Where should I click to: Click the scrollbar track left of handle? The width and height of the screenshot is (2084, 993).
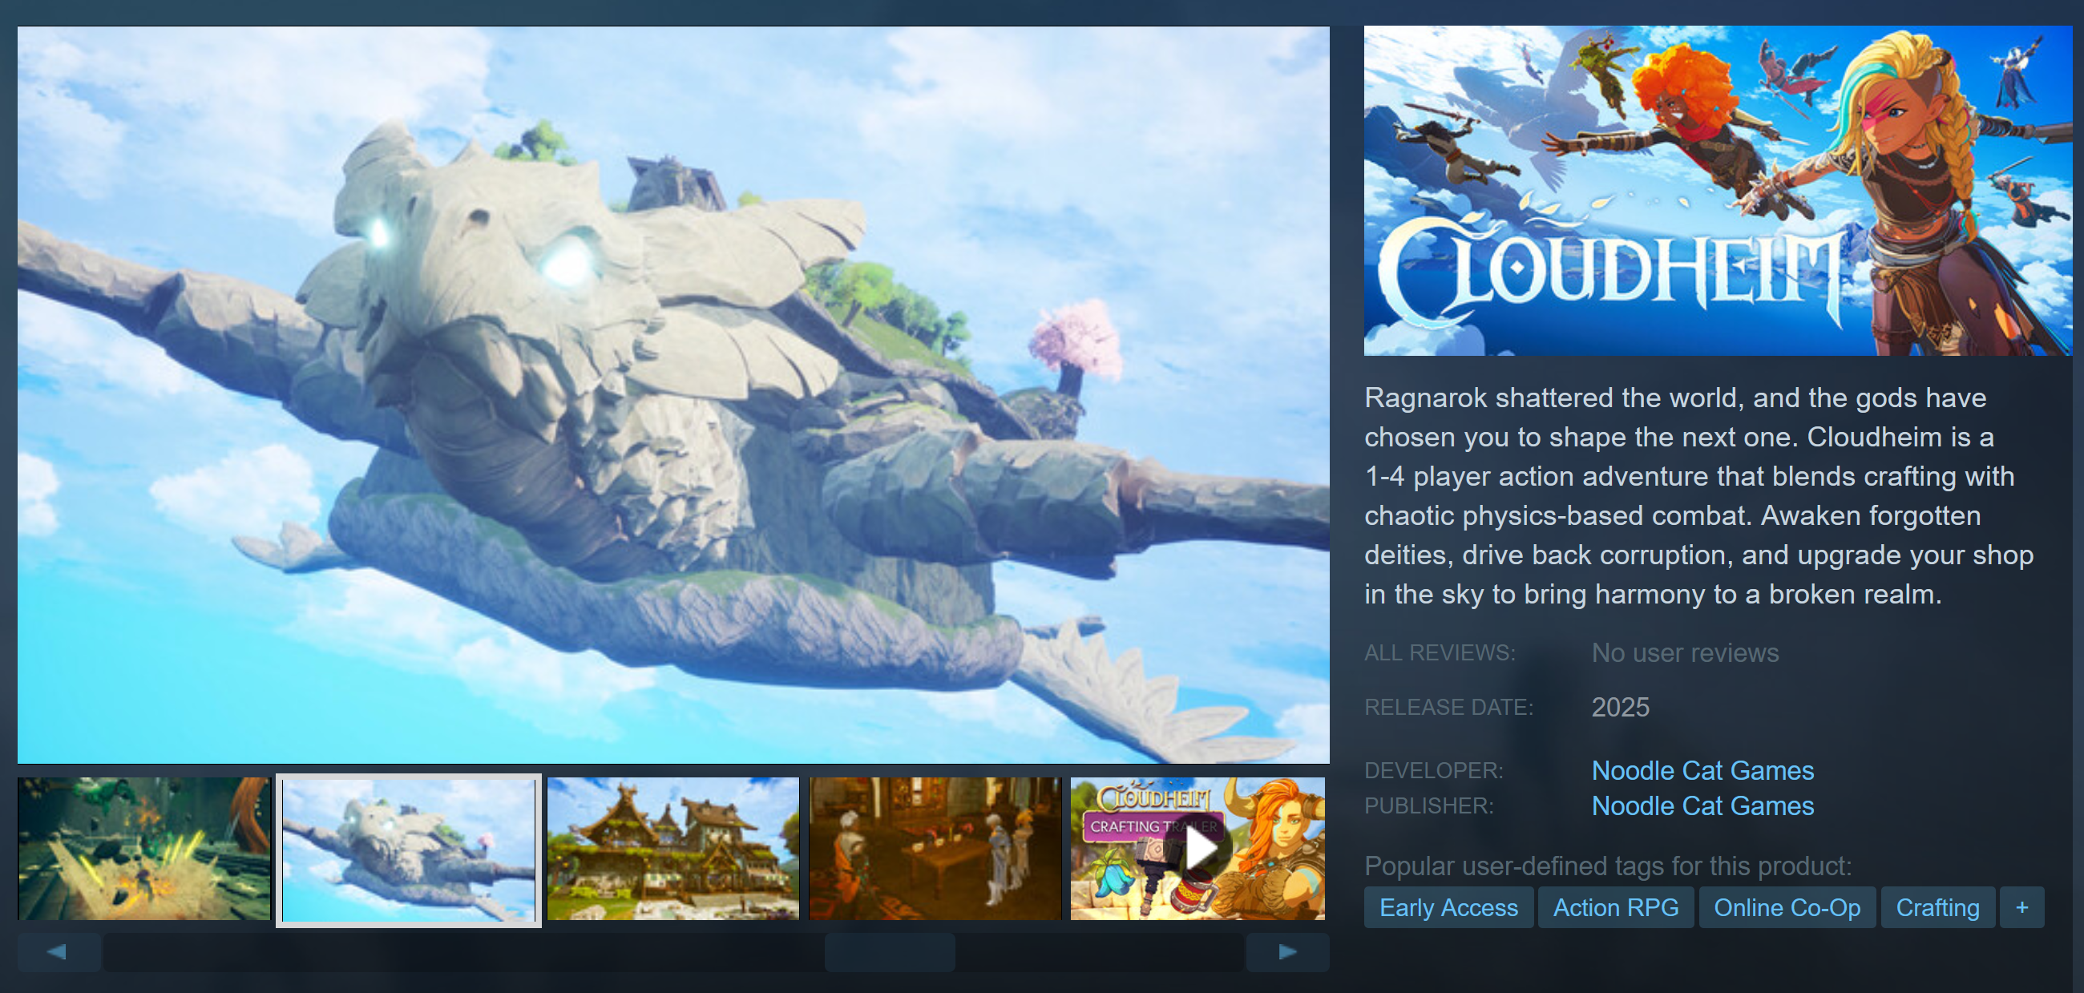point(461,952)
